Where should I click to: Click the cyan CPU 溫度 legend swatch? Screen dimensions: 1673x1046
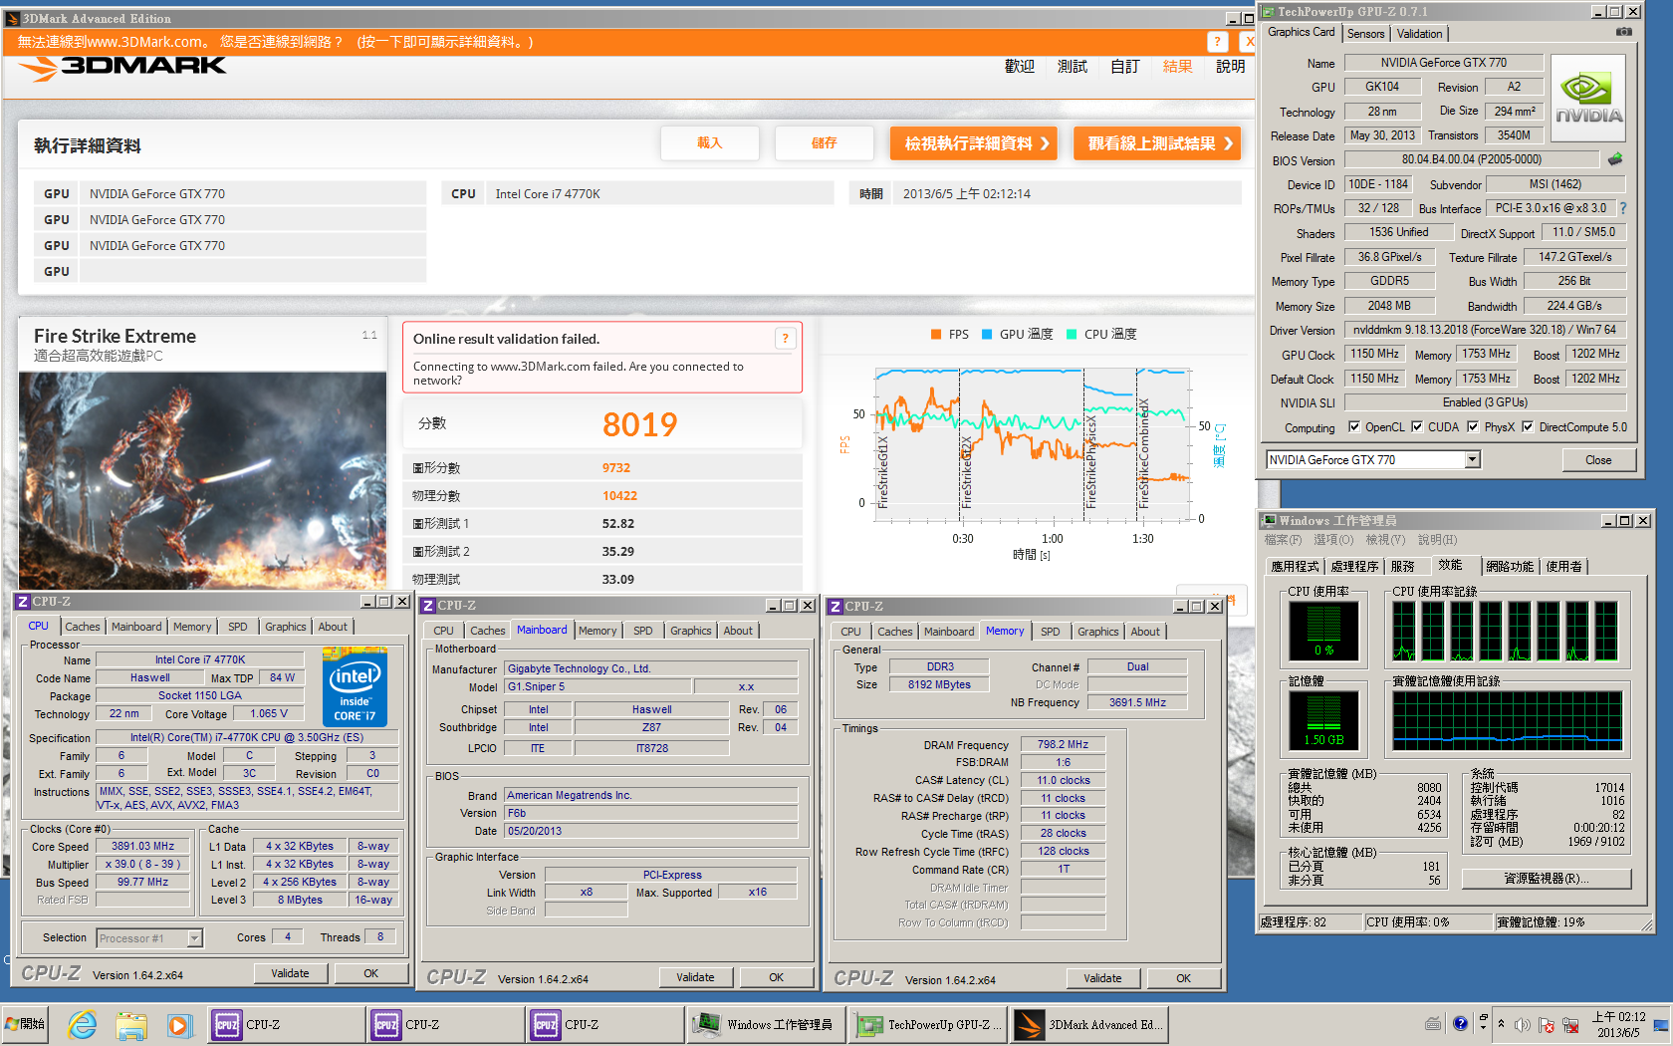[1072, 335]
